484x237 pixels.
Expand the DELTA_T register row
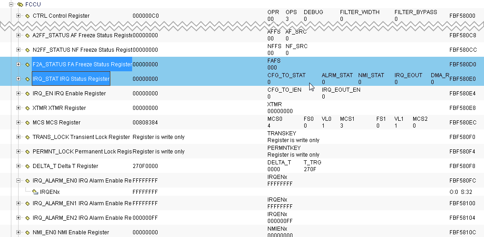point(18,166)
